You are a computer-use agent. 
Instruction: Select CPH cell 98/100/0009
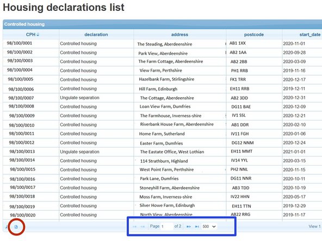[22, 116]
